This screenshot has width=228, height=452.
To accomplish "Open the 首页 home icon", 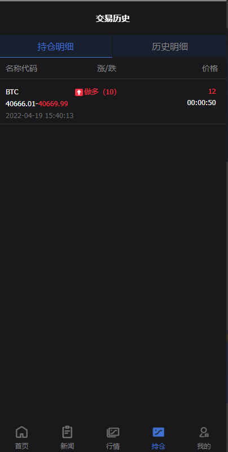I will 21,432.
